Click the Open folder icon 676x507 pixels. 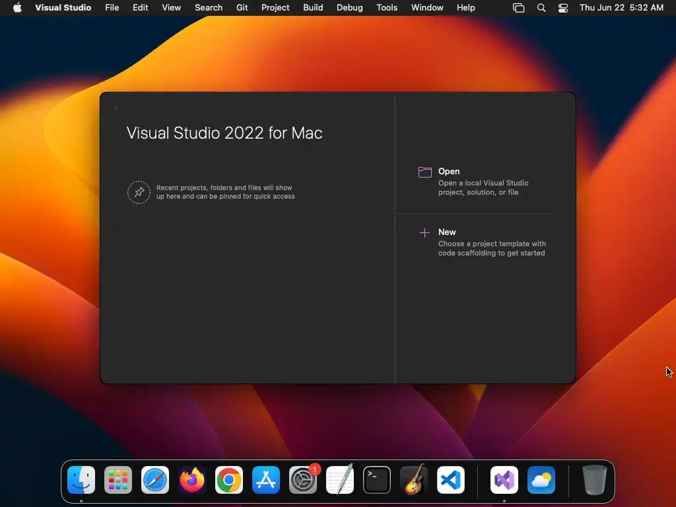(424, 172)
